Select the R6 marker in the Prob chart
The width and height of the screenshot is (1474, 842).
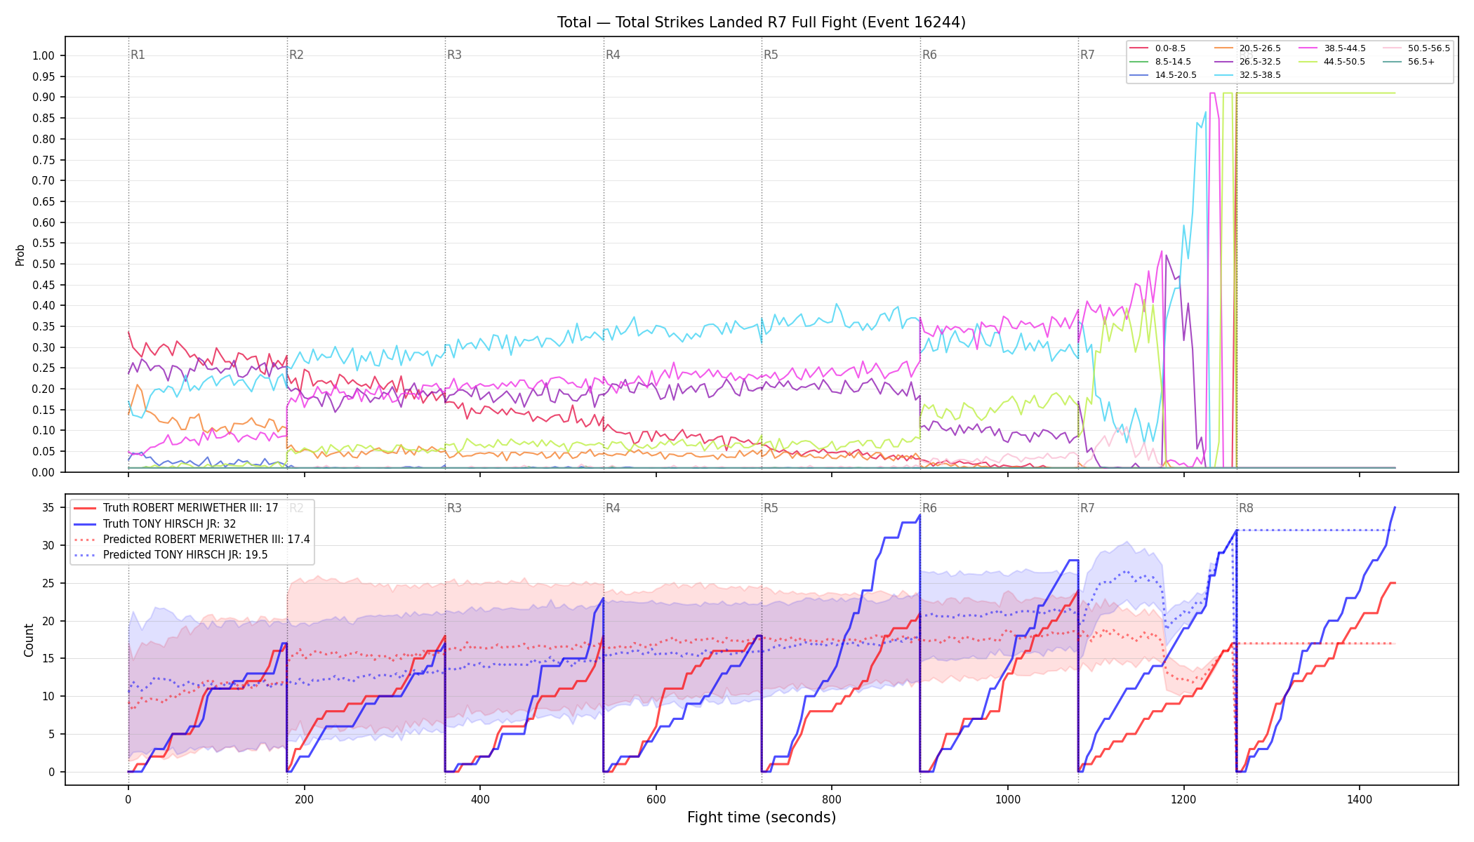[929, 55]
